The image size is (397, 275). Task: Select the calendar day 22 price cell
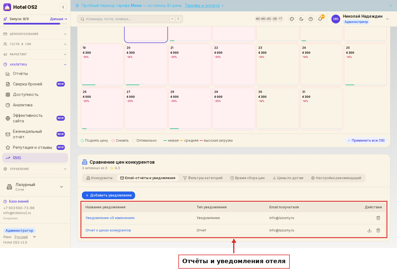[234, 65]
